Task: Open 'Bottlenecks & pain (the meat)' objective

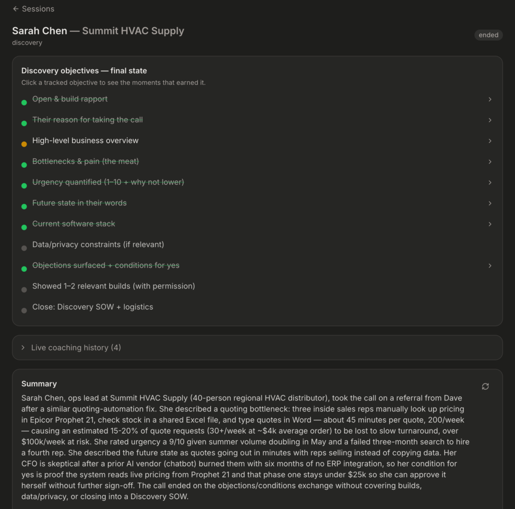Action: point(257,161)
